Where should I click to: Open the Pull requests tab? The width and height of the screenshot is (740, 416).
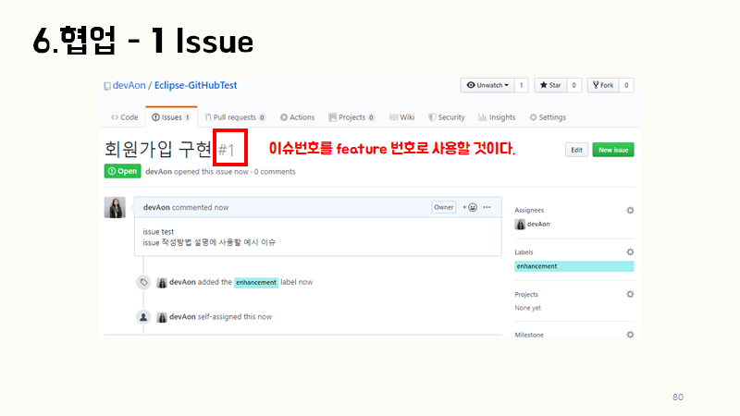coord(235,117)
